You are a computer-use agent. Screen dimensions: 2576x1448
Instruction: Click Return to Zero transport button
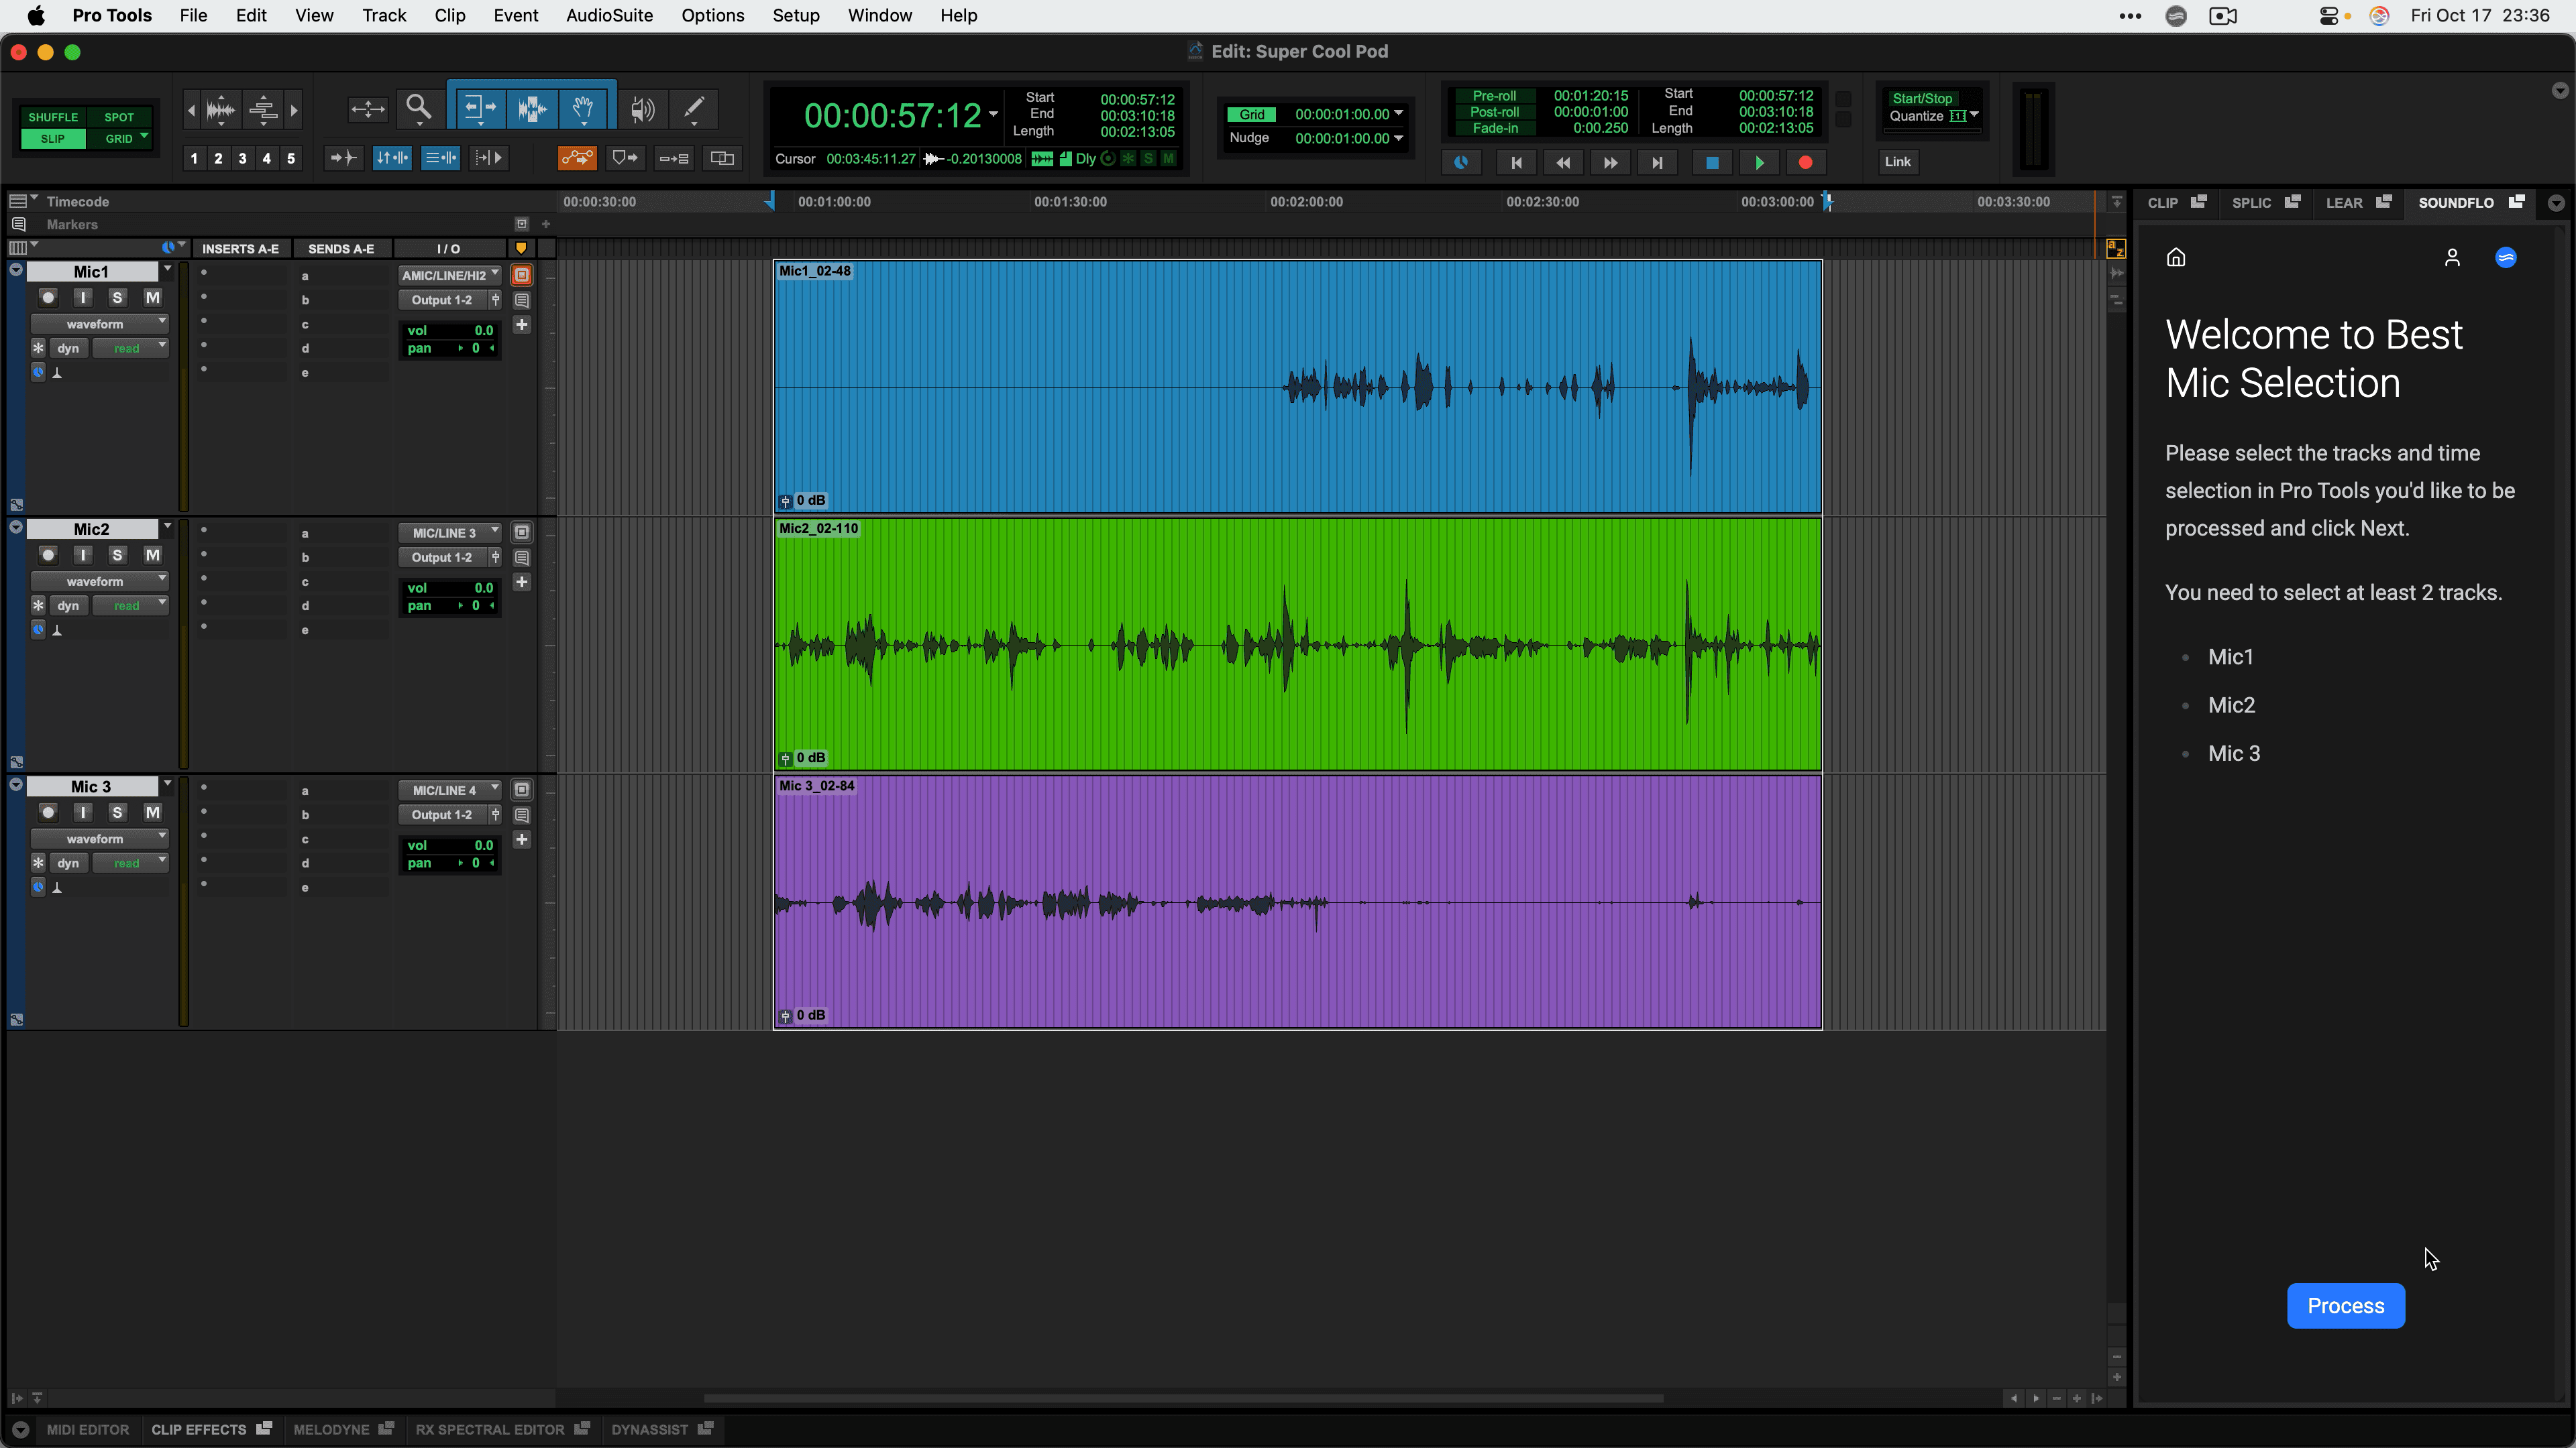[x=1516, y=162]
